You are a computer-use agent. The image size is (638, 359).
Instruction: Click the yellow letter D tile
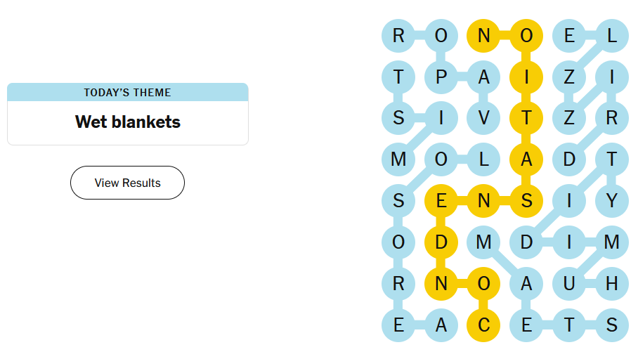point(441,242)
